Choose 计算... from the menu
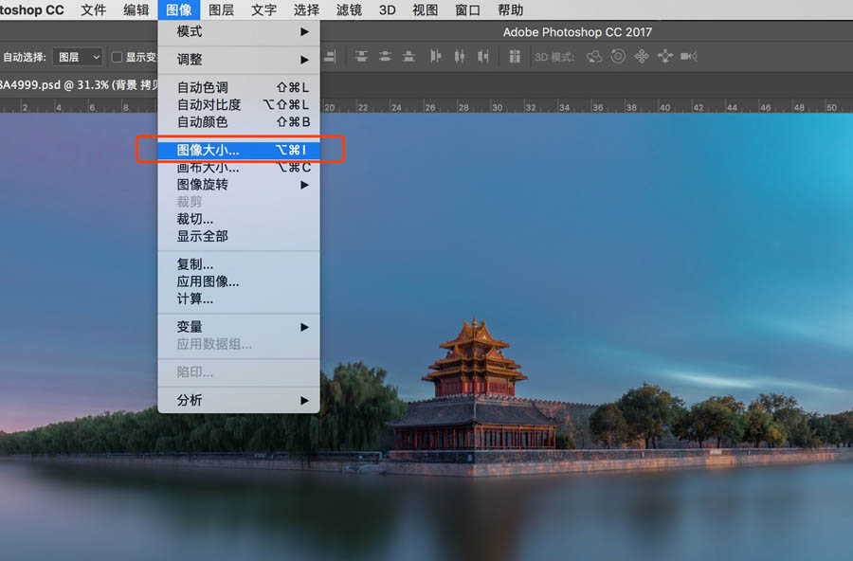Image resolution: width=853 pixels, height=561 pixels. coord(239,299)
